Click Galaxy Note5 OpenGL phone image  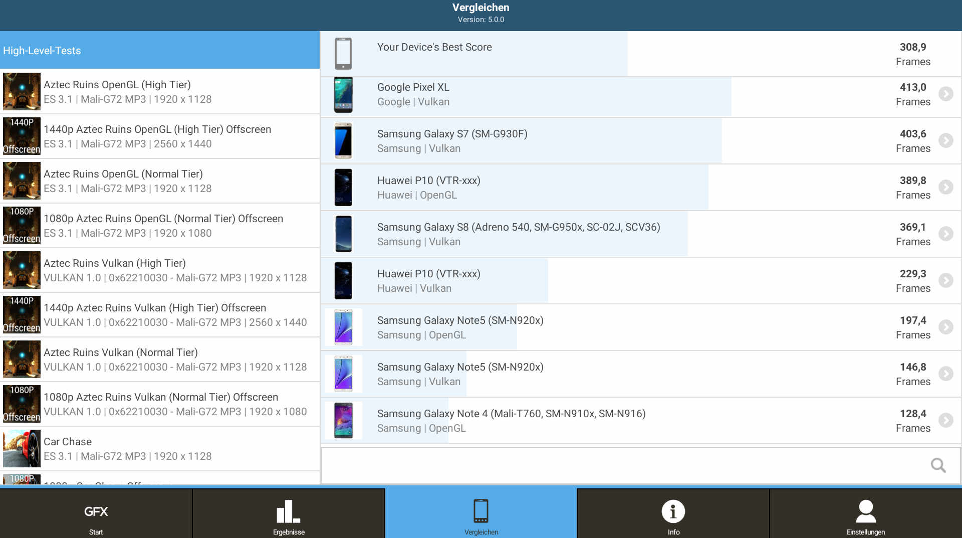(x=343, y=327)
